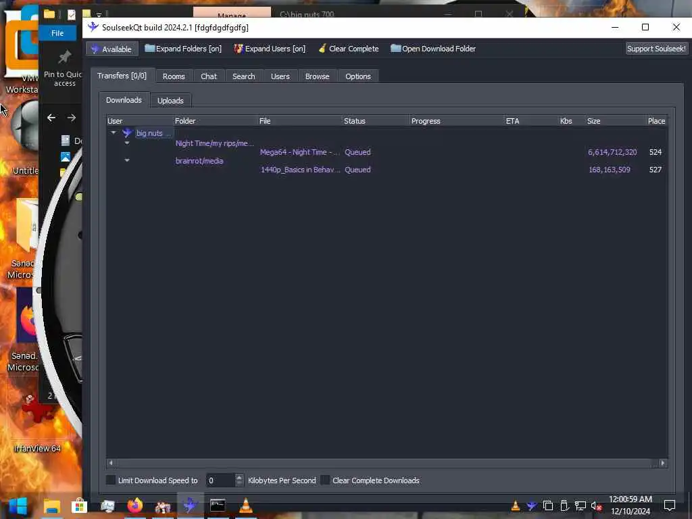The width and height of the screenshot is (692, 519).
Task: Click horizontal scrollbar right arrow
Action: coord(662,463)
